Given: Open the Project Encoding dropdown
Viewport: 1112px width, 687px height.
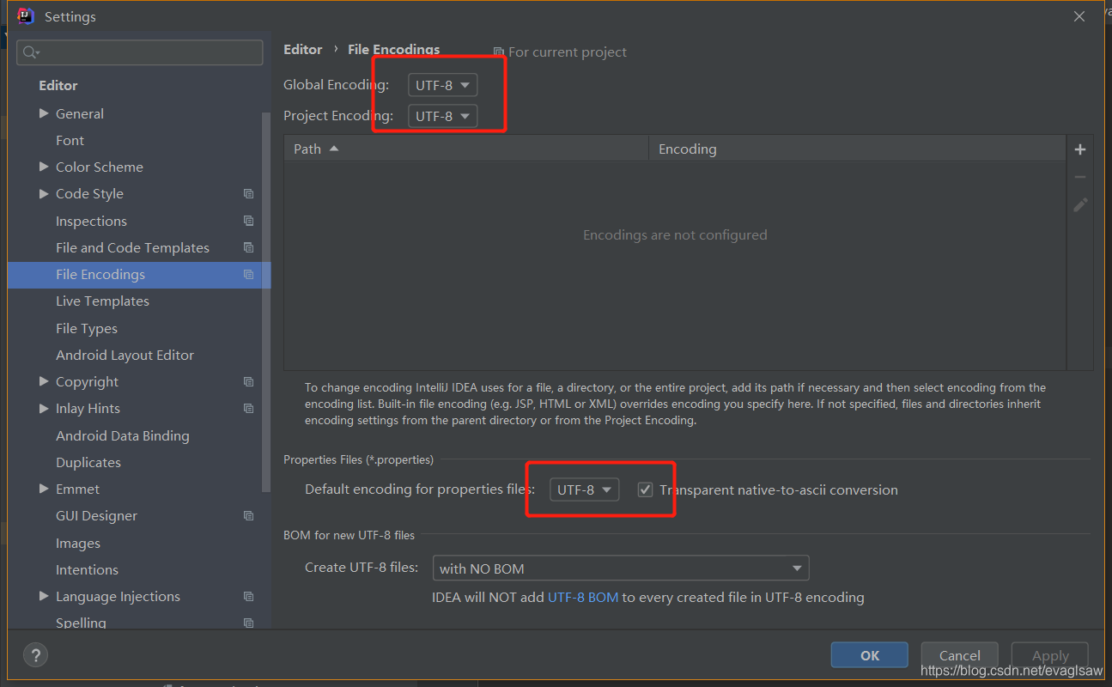Looking at the screenshot, I should [442, 116].
